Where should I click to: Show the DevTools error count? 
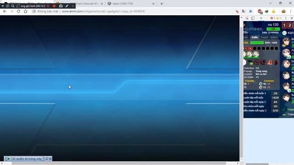coord(272,18)
